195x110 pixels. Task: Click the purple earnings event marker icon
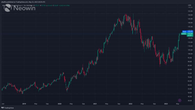[180, 100]
